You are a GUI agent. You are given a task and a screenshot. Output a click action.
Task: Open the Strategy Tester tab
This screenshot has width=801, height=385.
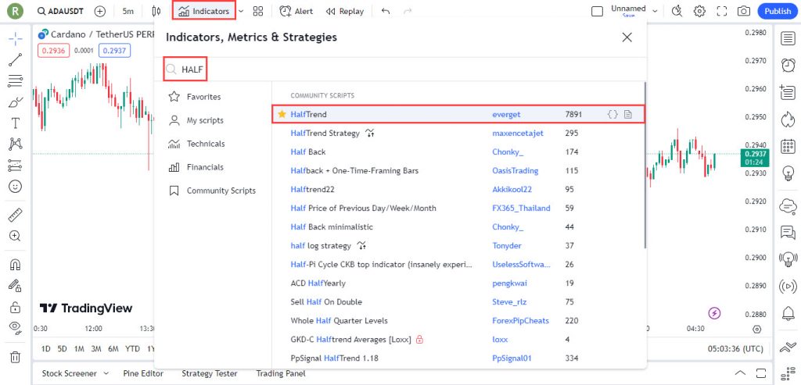point(210,373)
